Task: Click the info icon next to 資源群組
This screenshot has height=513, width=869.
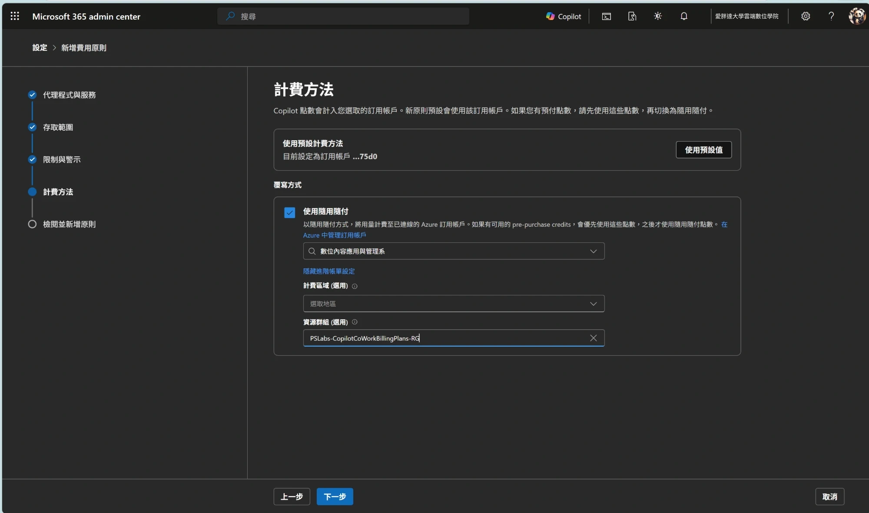Action: point(355,322)
